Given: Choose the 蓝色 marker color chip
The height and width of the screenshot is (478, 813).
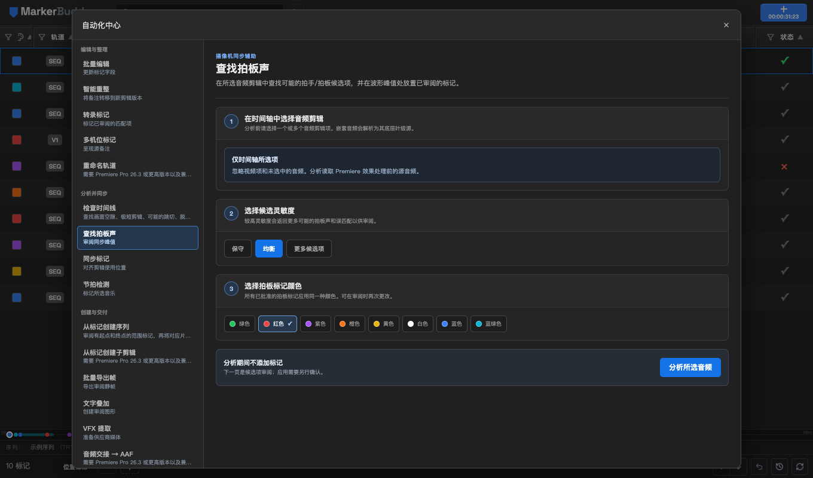Looking at the screenshot, I should (x=452, y=324).
